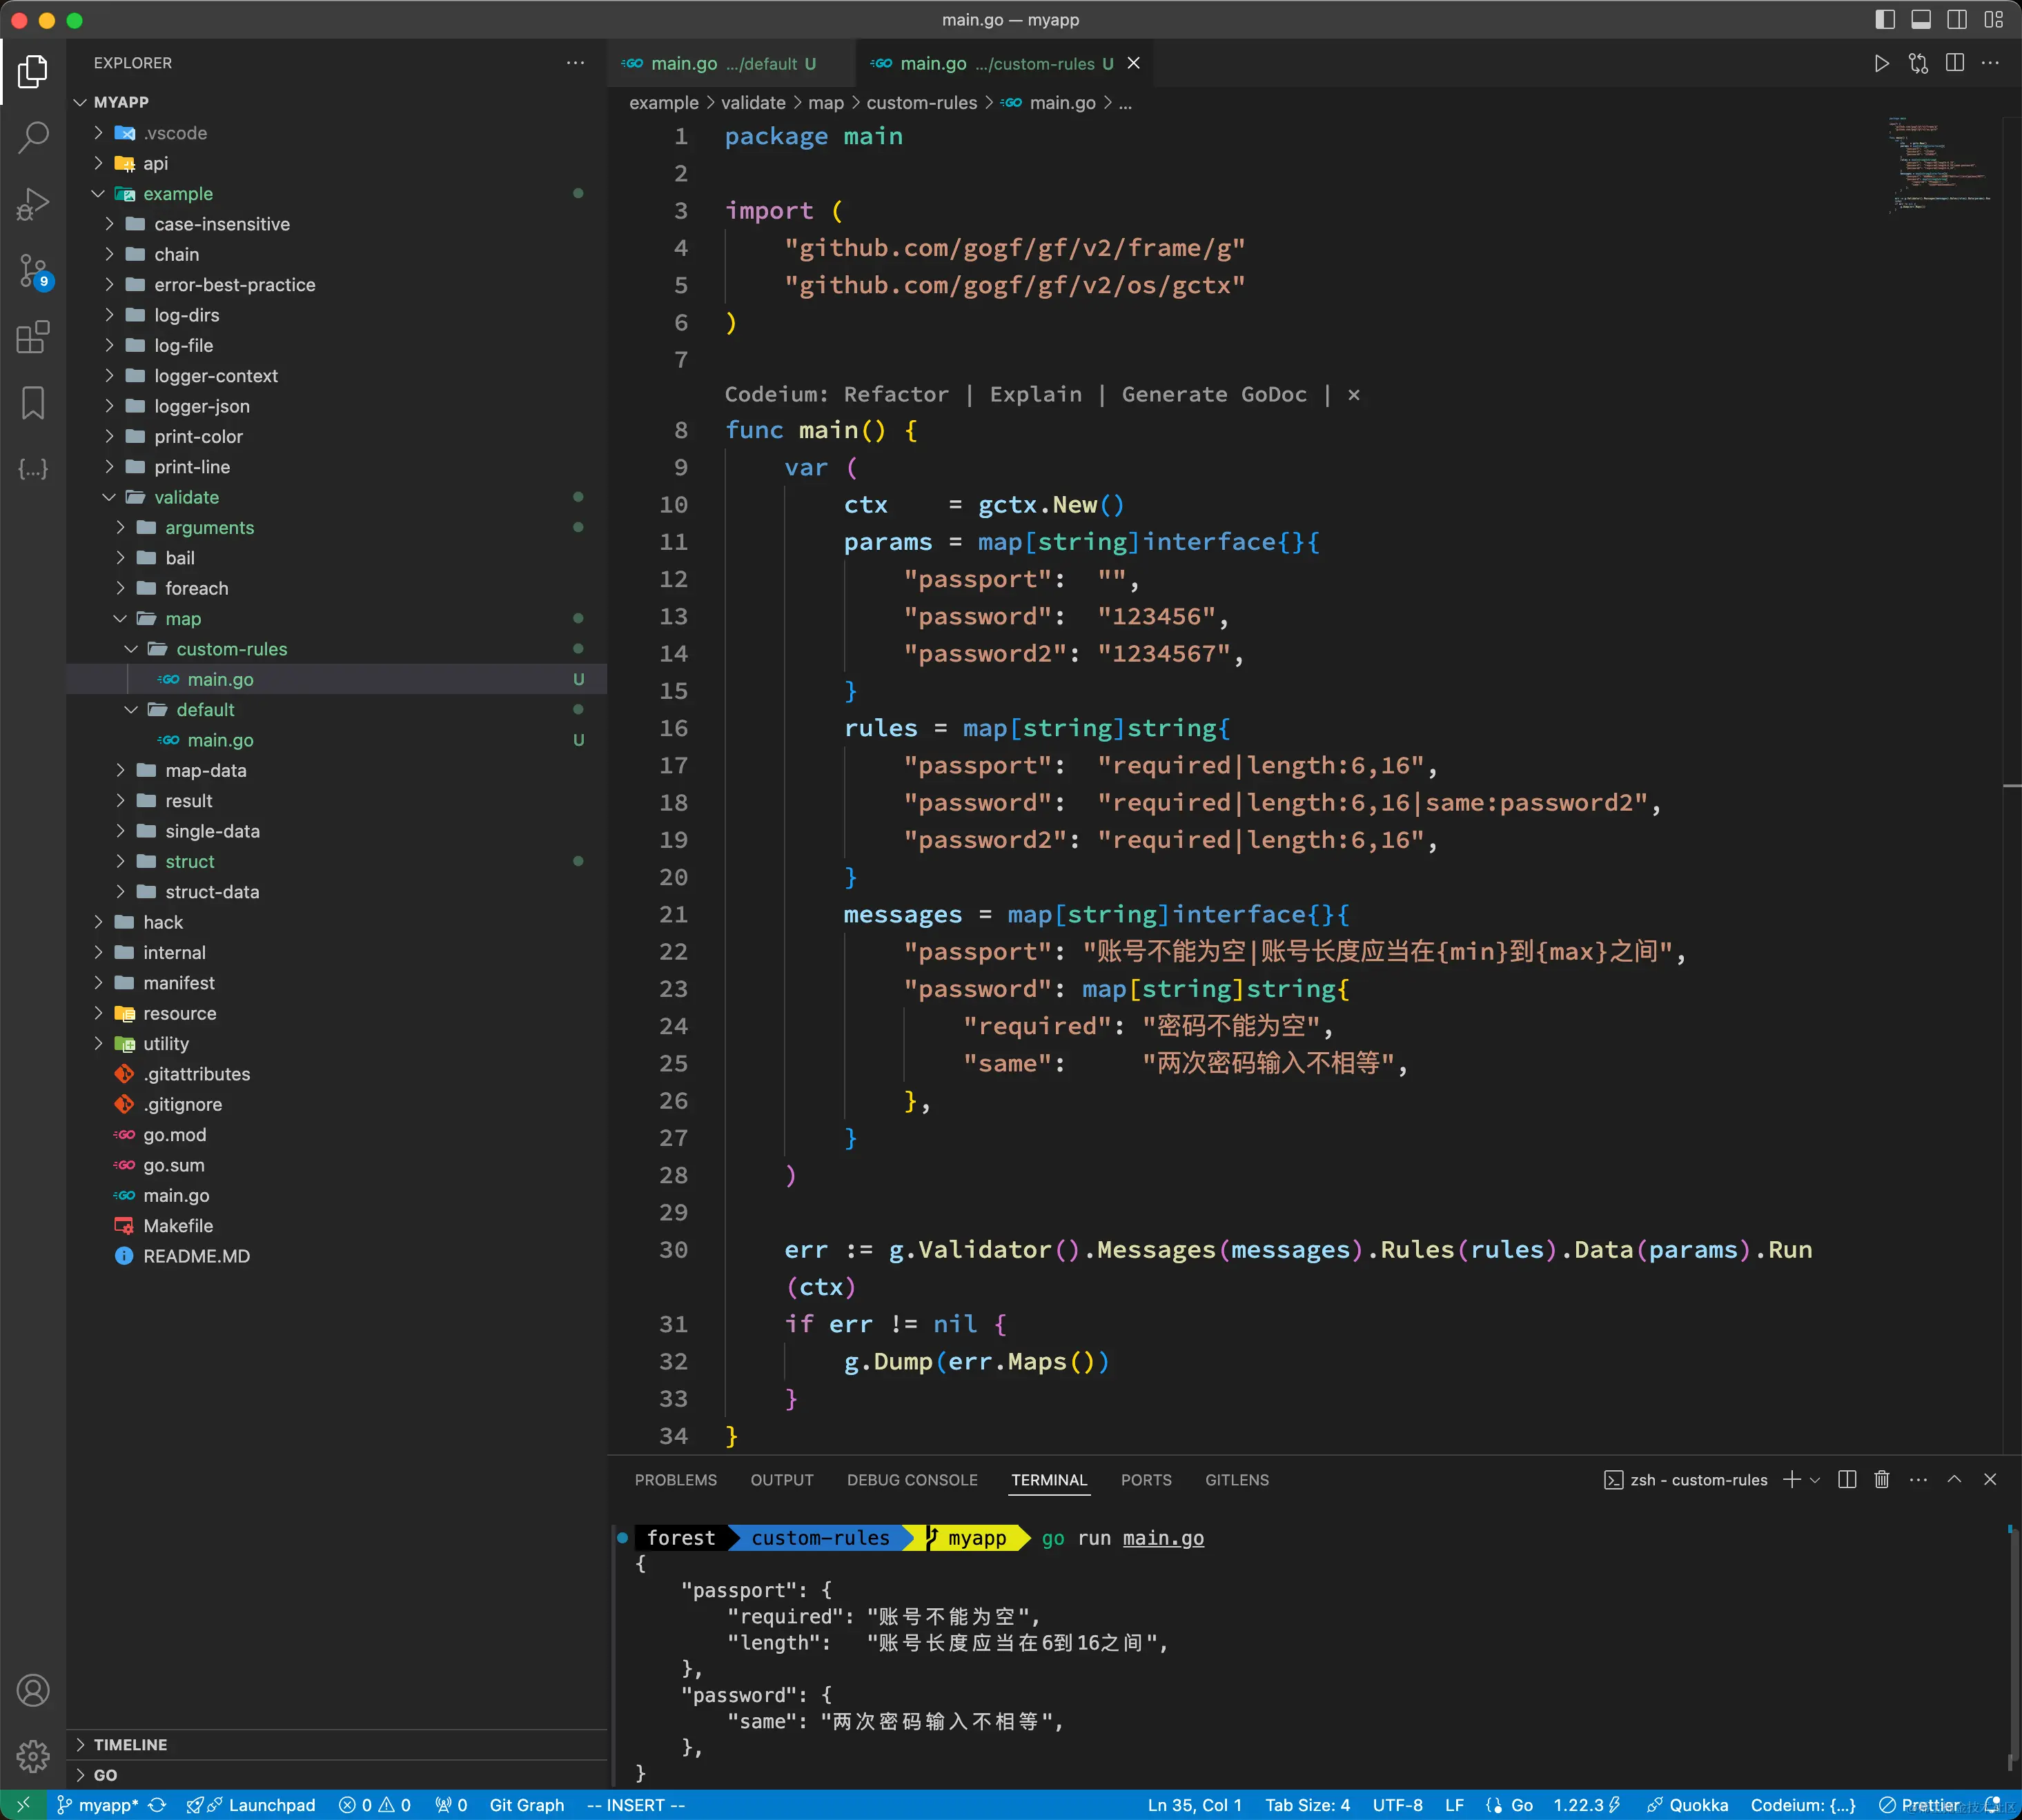
Task: Kill the terminal with trash icon
Action: 1882,1479
